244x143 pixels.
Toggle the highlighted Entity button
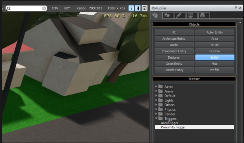click(215, 57)
